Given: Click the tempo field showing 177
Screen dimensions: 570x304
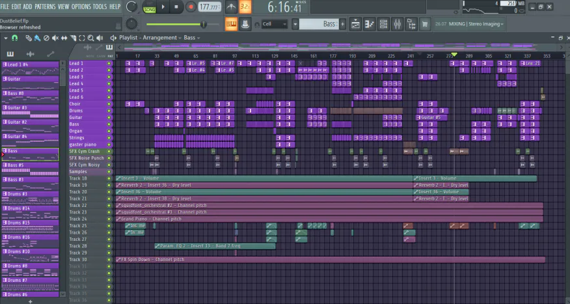Looking at the screenshot, I should click(x=210, y=7).
